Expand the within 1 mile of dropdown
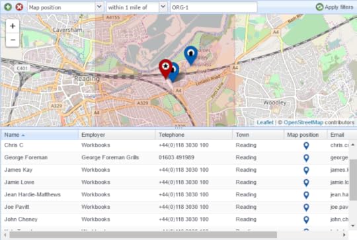Image resolution: width=357 pixels, height=240 pixels. coord(163,7)
